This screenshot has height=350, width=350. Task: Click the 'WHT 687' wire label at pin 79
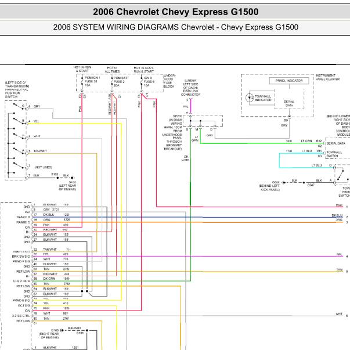click(x=56, y=313)
